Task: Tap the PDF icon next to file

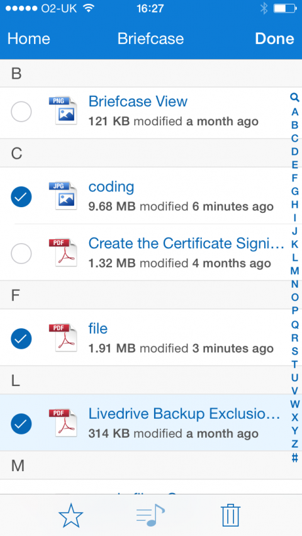Action: click(63, 338)
